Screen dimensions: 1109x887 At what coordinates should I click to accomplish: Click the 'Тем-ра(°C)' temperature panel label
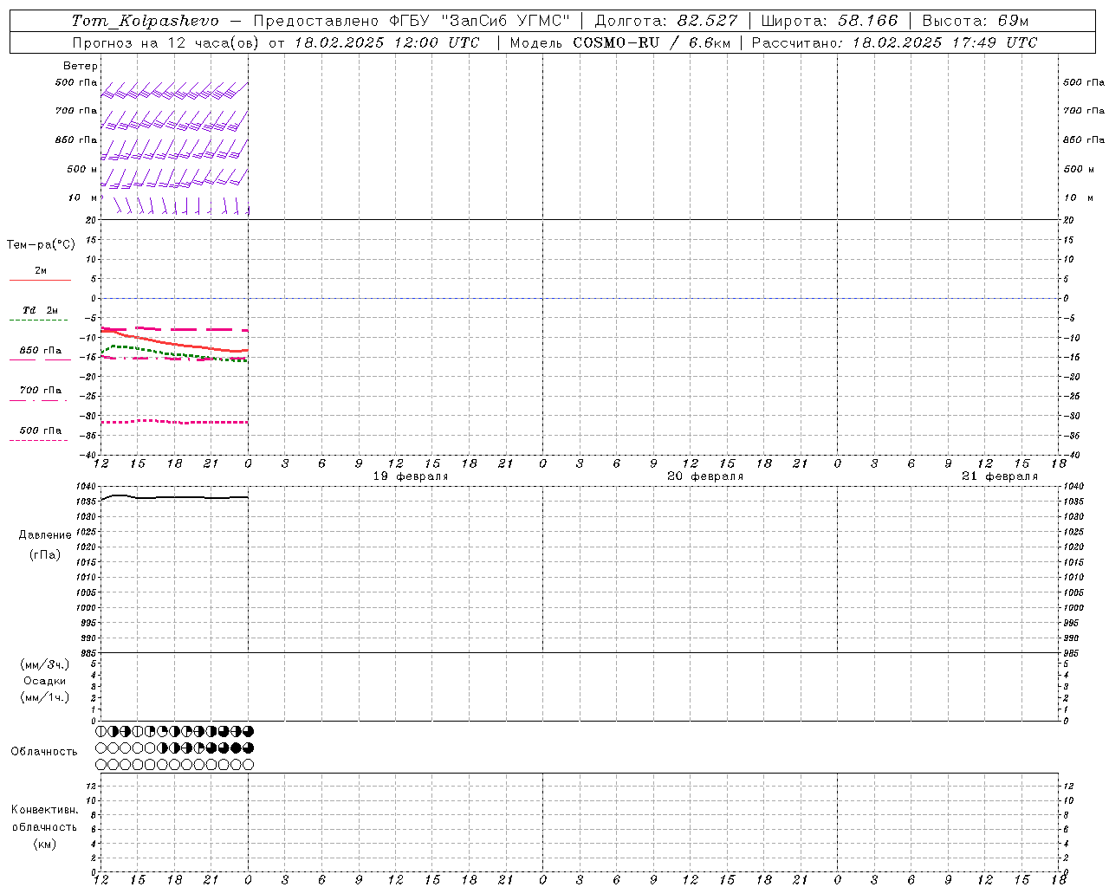41,245
